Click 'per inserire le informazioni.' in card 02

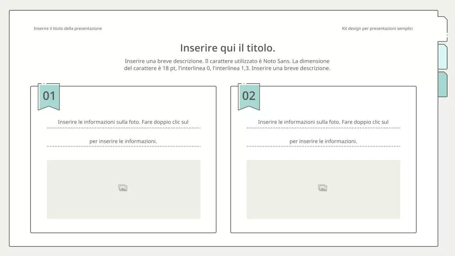[x=323, y=141]
